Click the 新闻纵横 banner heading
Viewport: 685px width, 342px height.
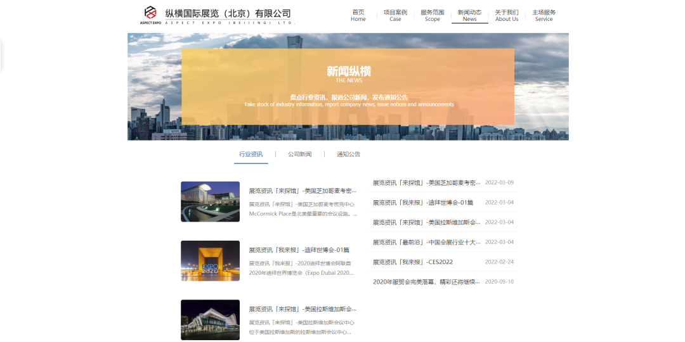tap(349, 71)
